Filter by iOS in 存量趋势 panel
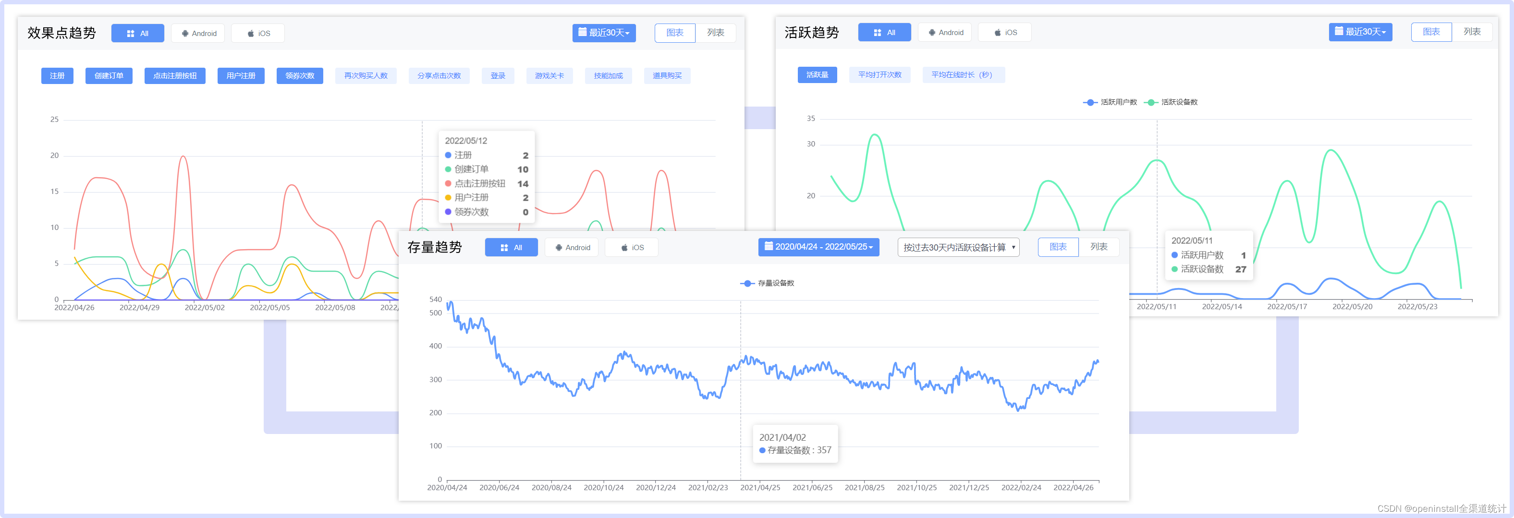This screenshot has height=518, width=1514. 631,247
